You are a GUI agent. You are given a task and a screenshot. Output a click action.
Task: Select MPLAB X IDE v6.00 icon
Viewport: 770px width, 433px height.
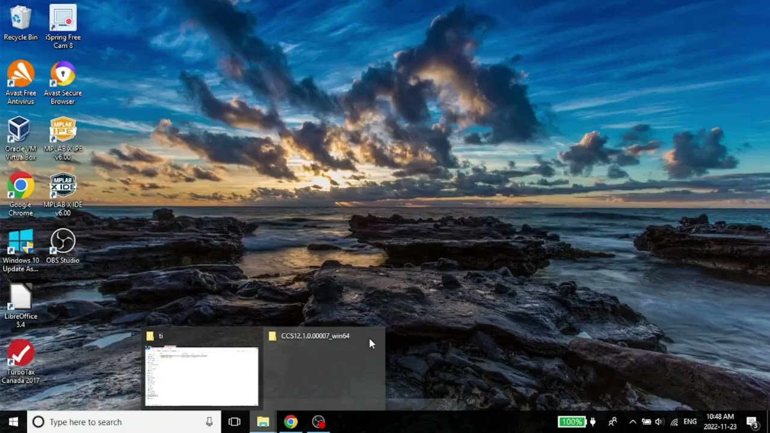click(x=63, y=194)
